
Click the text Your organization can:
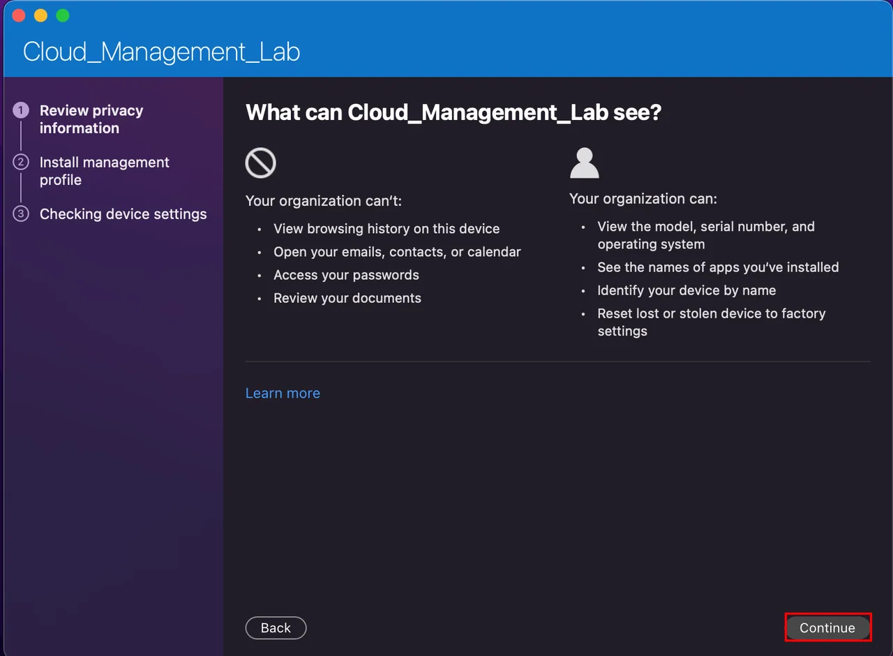643,199
